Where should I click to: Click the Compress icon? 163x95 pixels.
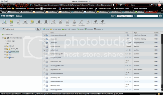click(x=102, y=22)
